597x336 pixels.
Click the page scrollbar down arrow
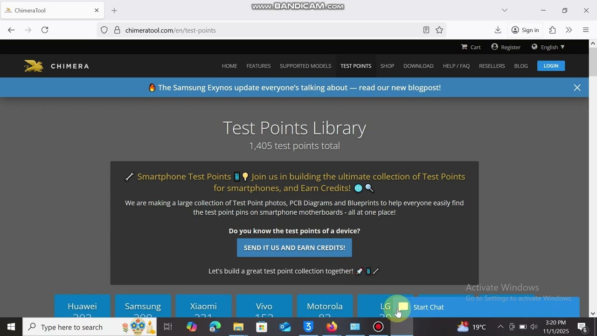(593, 314)
